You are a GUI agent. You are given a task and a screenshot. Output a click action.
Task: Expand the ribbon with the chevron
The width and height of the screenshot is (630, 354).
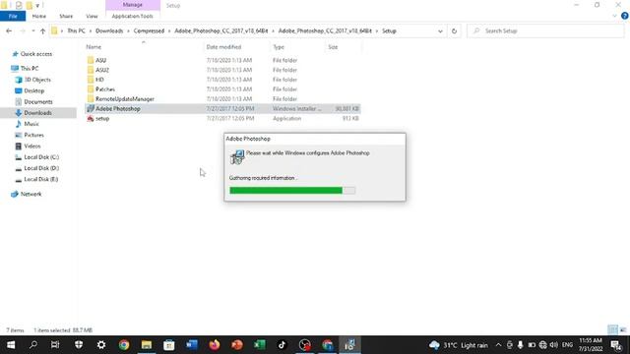[614, 16]
